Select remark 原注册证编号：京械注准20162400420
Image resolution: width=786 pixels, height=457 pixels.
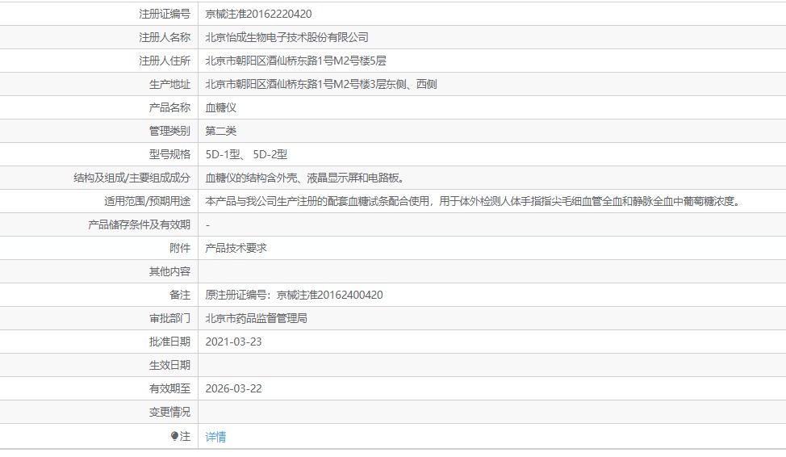click(294, 295)
